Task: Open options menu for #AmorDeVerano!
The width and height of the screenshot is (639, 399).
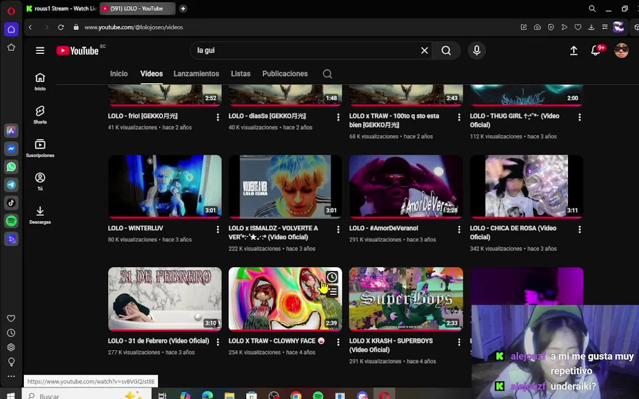Action: (x=459, y=229)
